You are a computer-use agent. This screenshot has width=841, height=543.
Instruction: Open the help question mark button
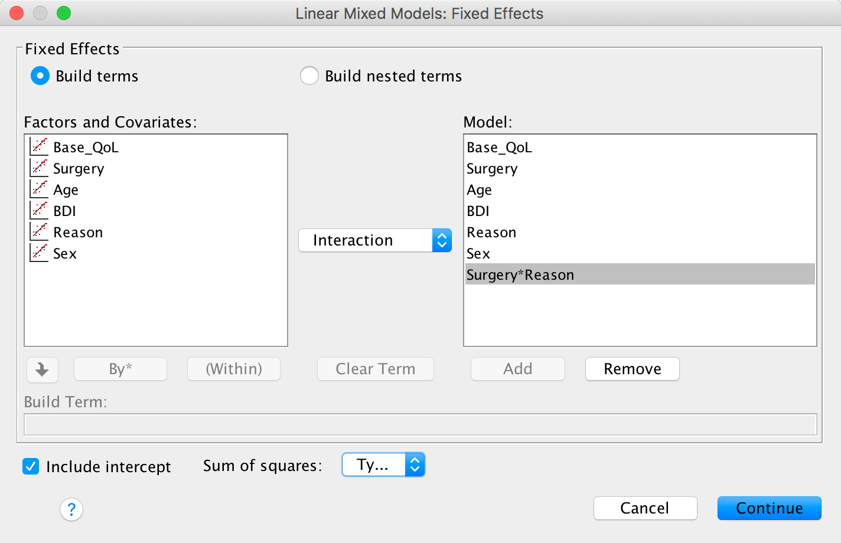tap(71, 509)
